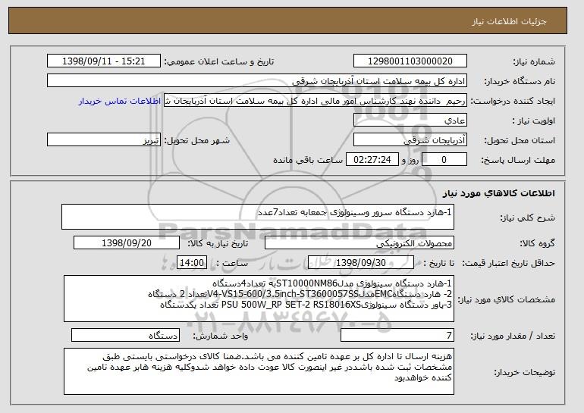This screenshot has height=413, width=584.
Task: Click the need number field 1298001103000020
Action: (x=410, y=61)
